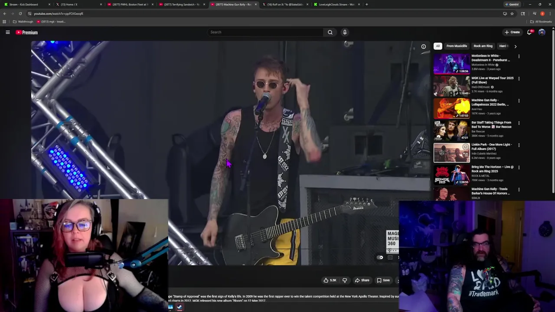Viewport: 555px width, 312px height.
Task: Select the Rock am Ring chip
Action: click(483, 46)
